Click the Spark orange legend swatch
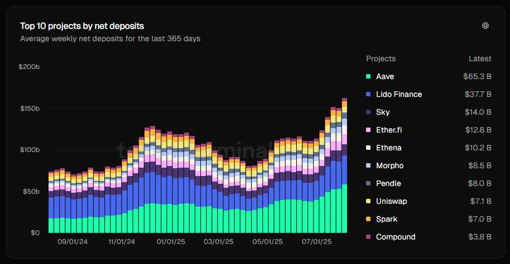 [x=368, y=219]
